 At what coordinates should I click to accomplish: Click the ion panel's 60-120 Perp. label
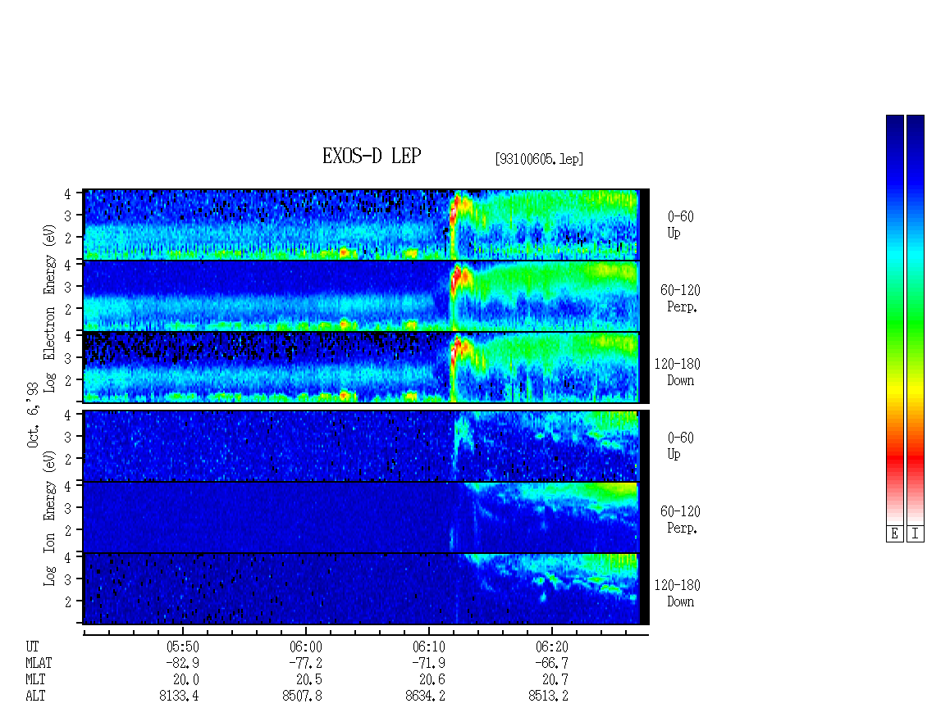tap(680, 520)
